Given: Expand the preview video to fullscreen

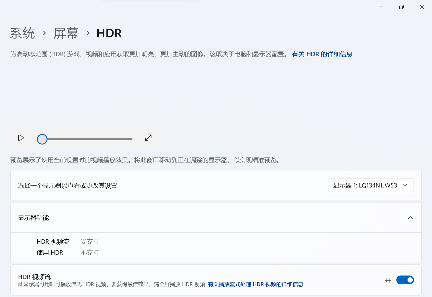Looking at the screenshot, I should [148, 138].
